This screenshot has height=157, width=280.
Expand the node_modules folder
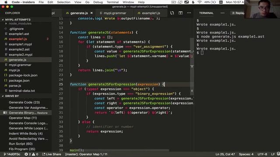coord(20,24)
